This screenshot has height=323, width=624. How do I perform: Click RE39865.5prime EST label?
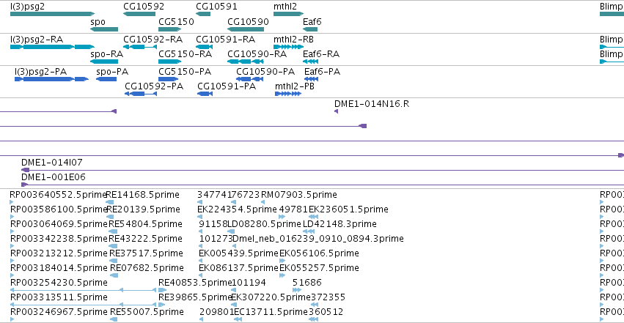click(x=195, y=297)
